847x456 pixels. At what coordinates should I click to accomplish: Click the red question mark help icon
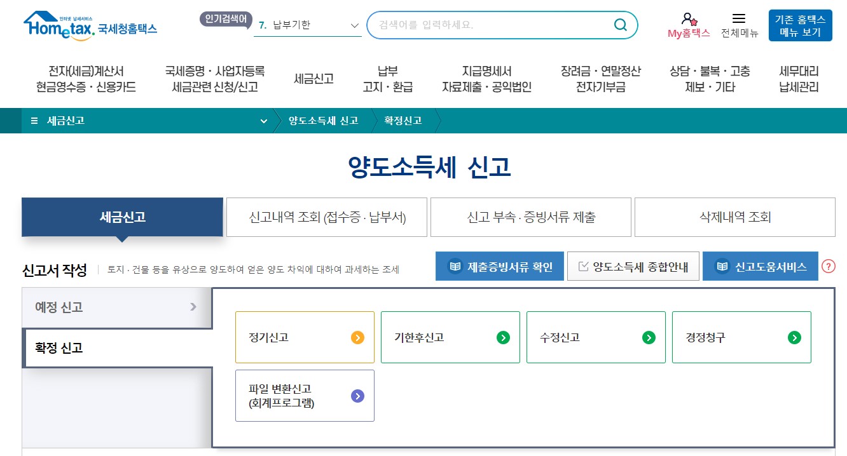(829, 267)
